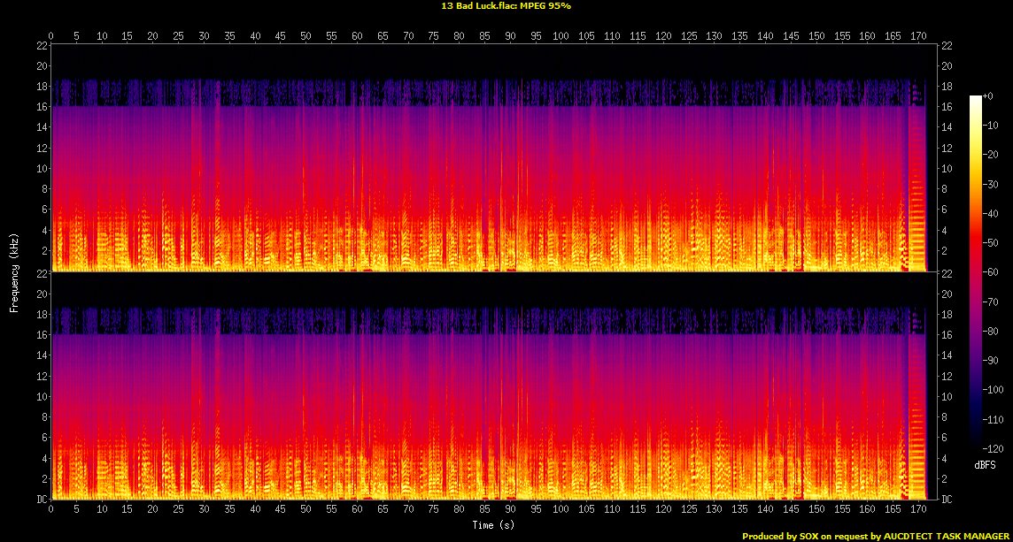
Task: Click the 50 second tick on the top time axis
Action: coord(306,35)
